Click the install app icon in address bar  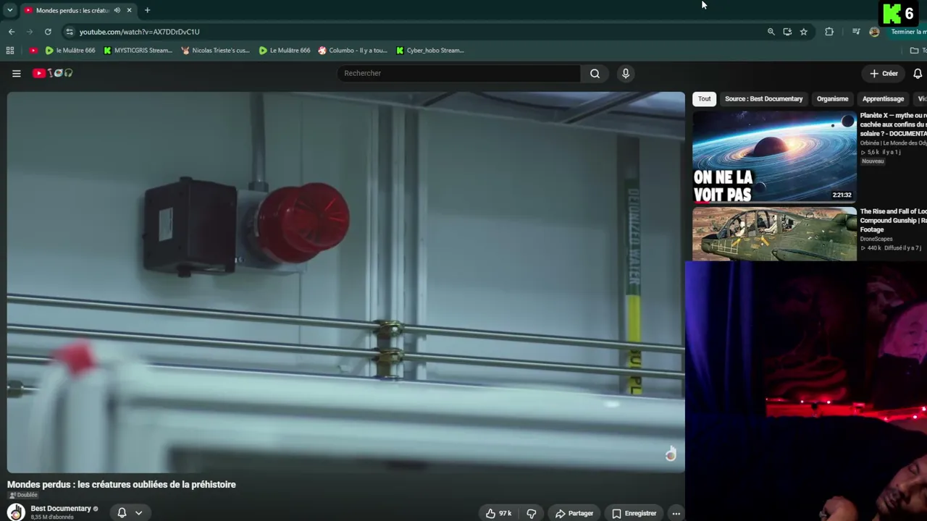pyautogui.click(x=787, y=32)
